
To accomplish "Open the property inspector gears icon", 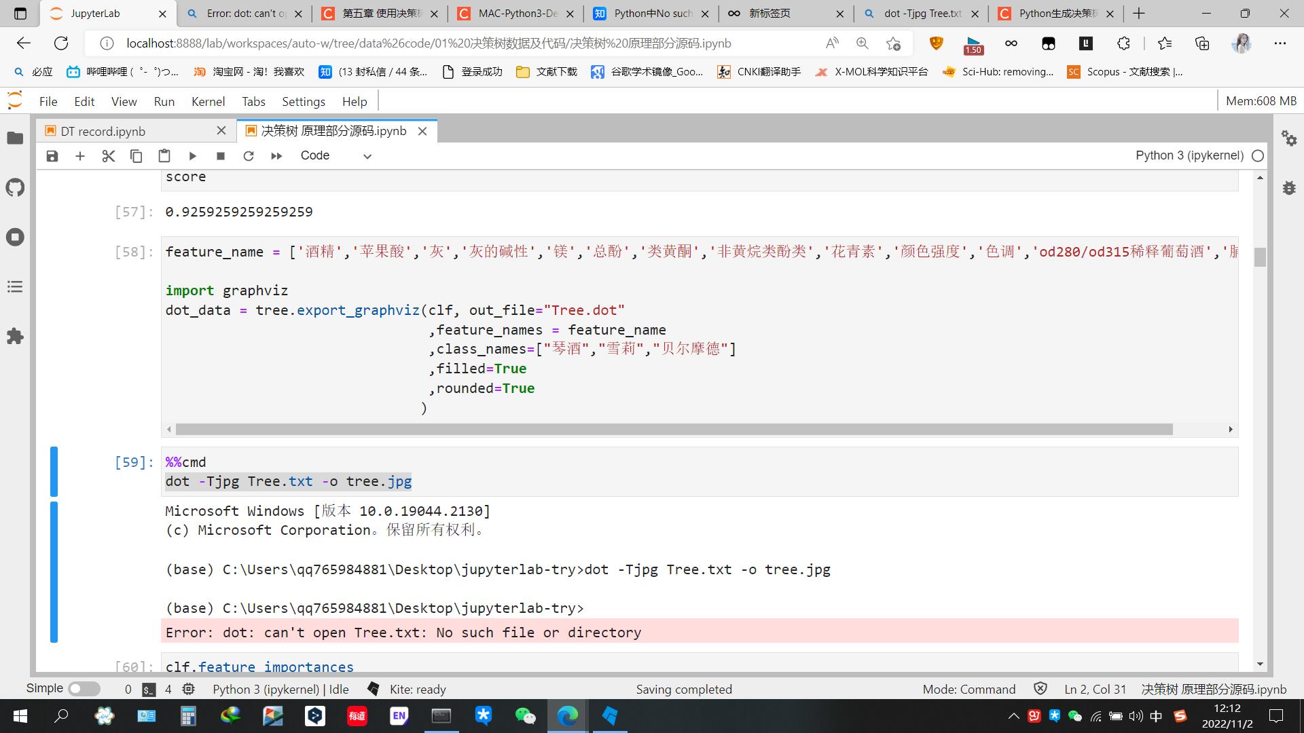I will pos(1288,138).
